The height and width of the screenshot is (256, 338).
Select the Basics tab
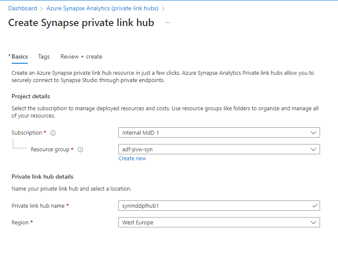[20, 56]
